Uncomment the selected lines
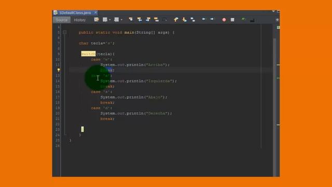The width and height of the screenshot is (332, 187). click(x=252, y=20)
